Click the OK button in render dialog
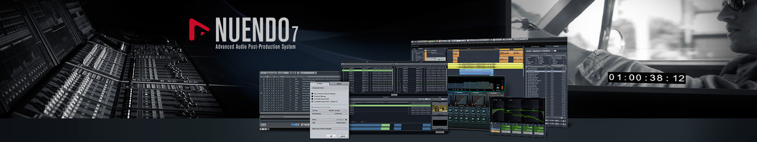757x142 pixels. [x=331, y=136]
